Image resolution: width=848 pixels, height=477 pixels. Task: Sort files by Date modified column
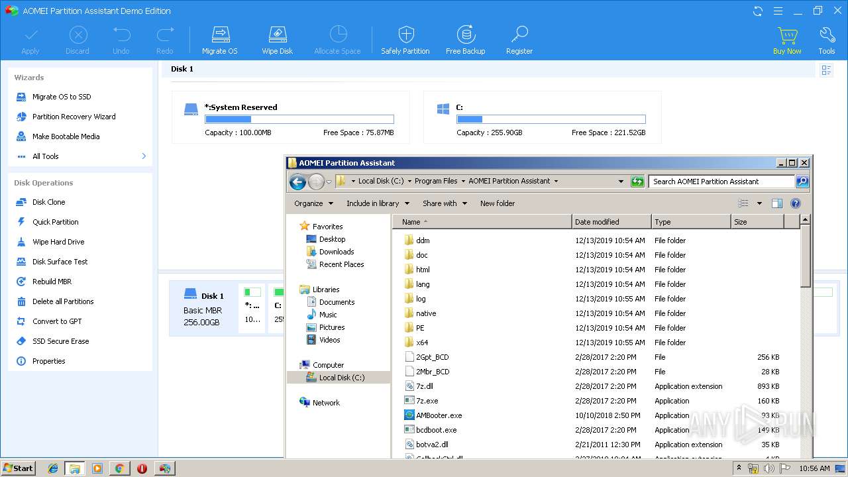coord(611,222)
